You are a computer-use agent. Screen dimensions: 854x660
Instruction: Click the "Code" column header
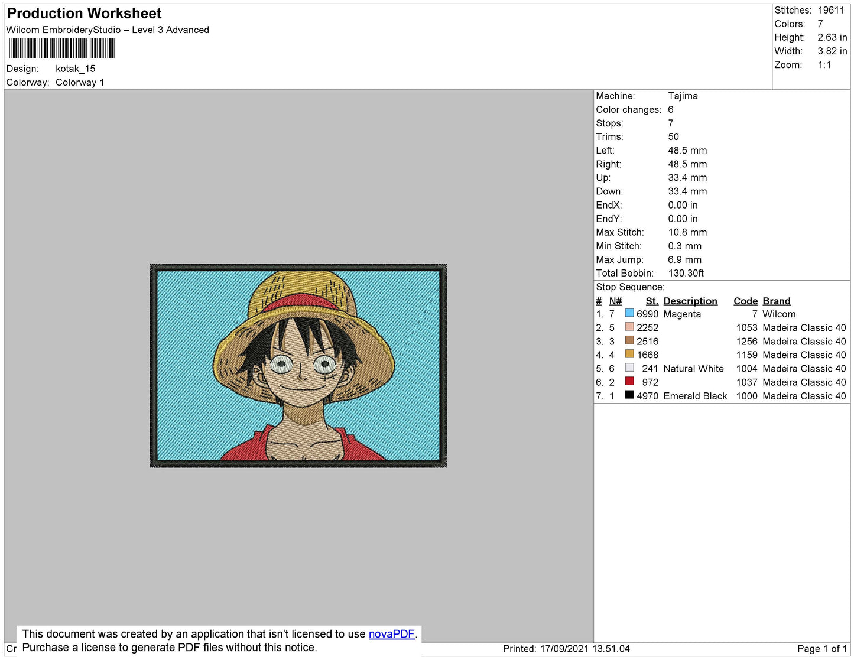(745, 301)
